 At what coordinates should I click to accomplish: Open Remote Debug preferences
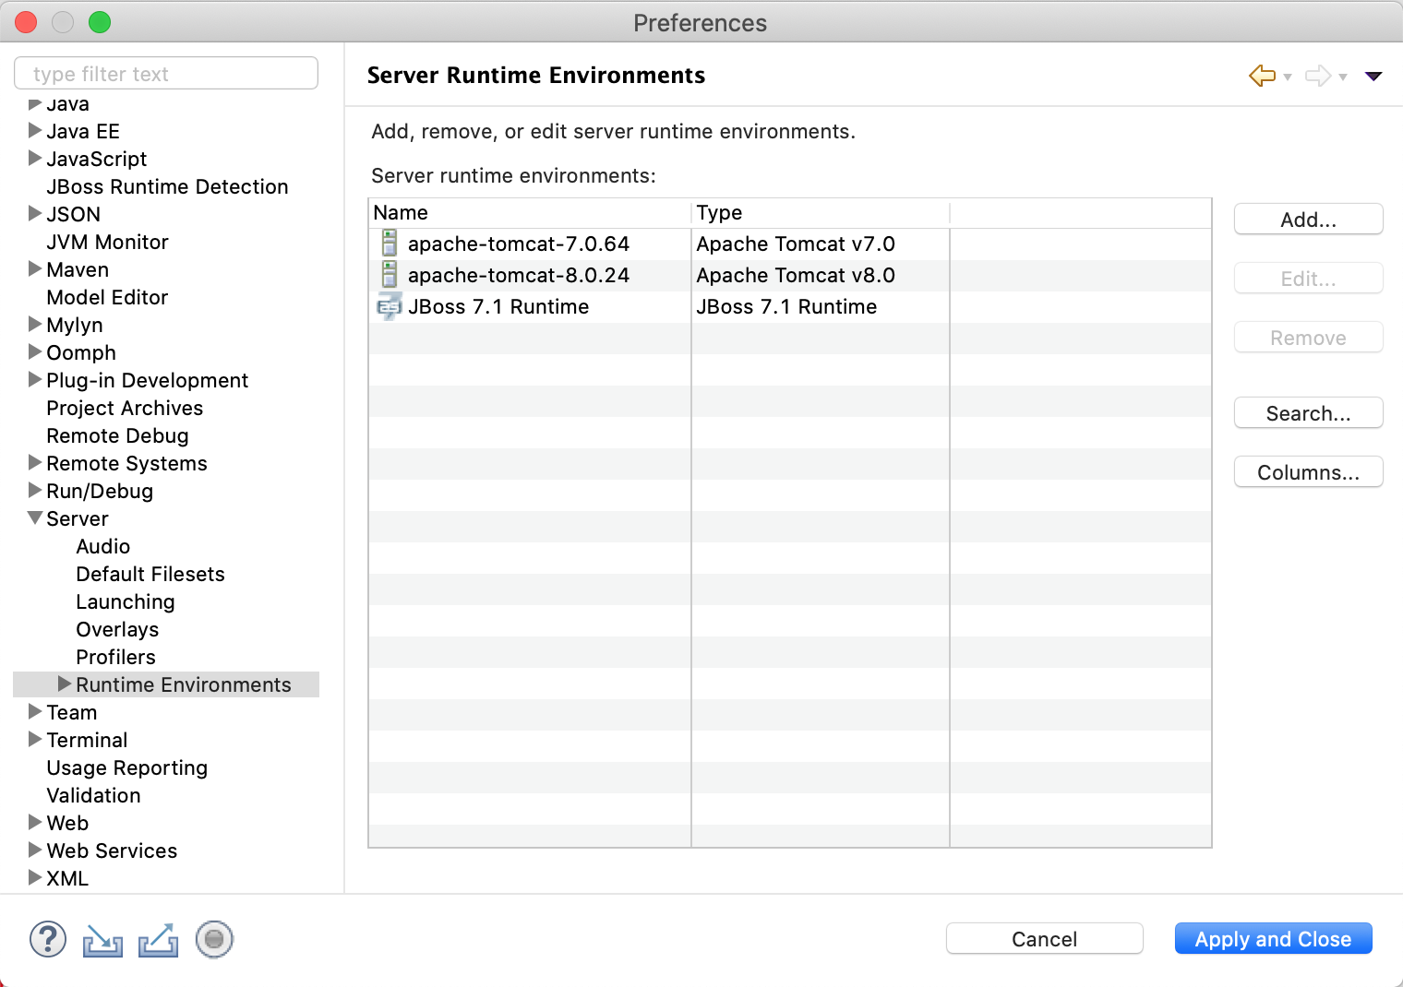click(117, 435)
